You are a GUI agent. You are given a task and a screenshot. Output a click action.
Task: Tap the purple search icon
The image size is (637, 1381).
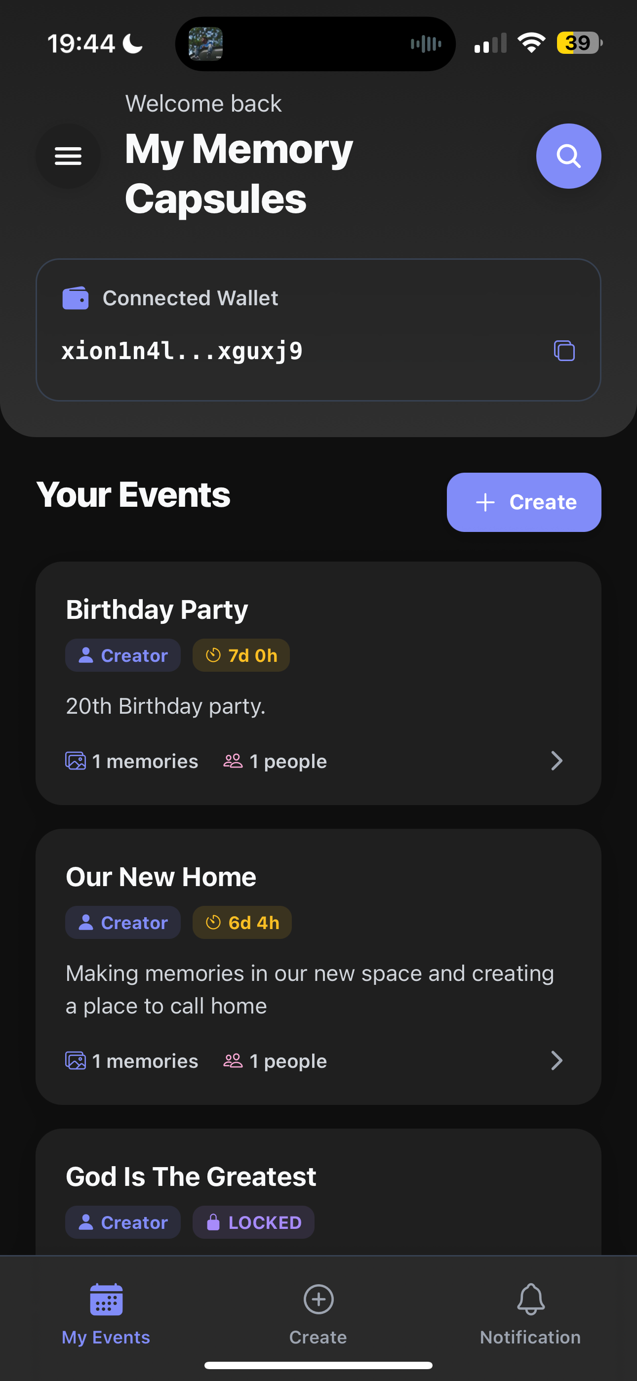(x=568, y=156)
